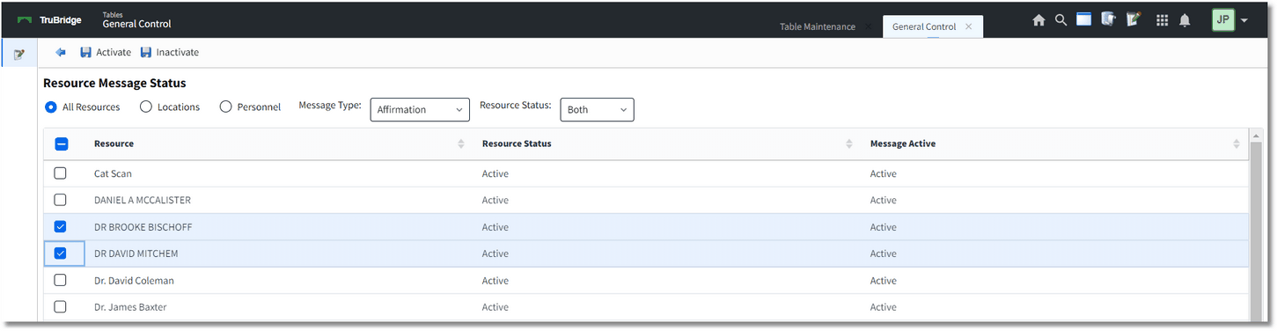Open the Message Type Affirmation dropdown

click(x=420, y=109)
